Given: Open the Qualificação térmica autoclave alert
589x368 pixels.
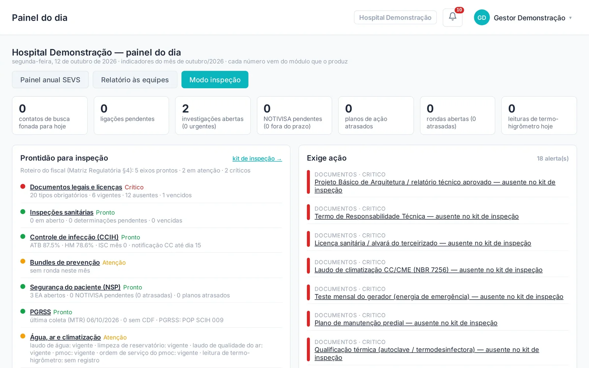Looking at the screenshot, I should 427,354.
